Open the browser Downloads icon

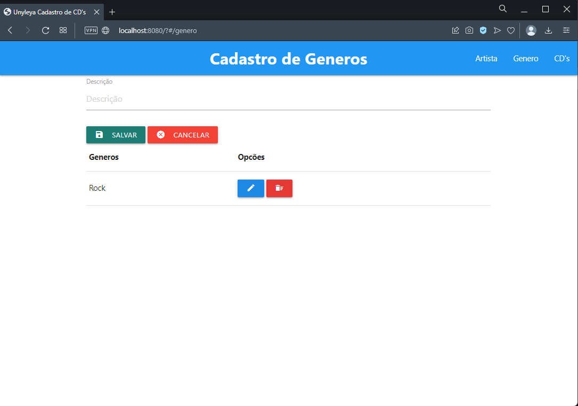click(548, 30)
